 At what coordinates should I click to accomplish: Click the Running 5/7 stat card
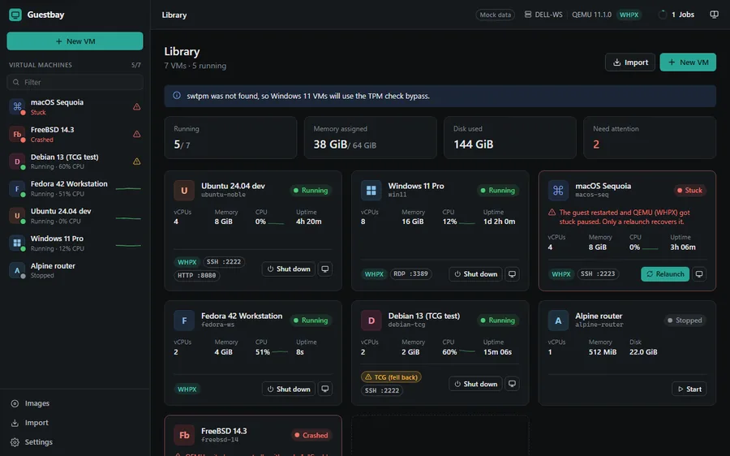point(230,137)
